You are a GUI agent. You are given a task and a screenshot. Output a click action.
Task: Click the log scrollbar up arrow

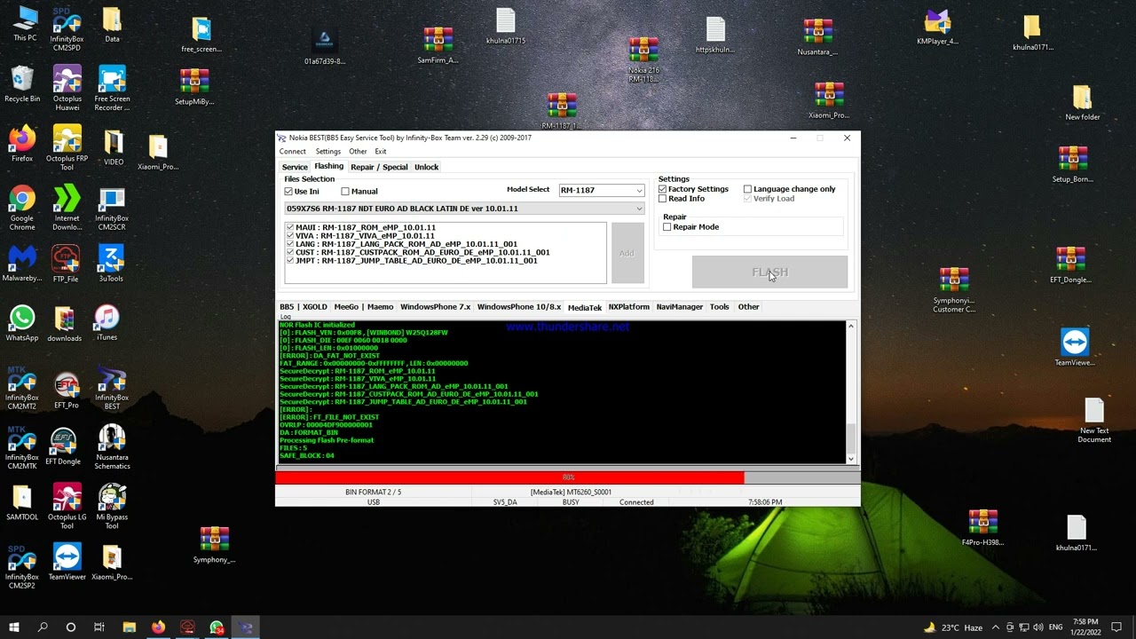(x=850, y=327)
